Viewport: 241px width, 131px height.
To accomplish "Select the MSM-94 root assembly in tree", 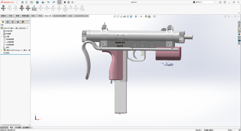I will coord(14,28).
